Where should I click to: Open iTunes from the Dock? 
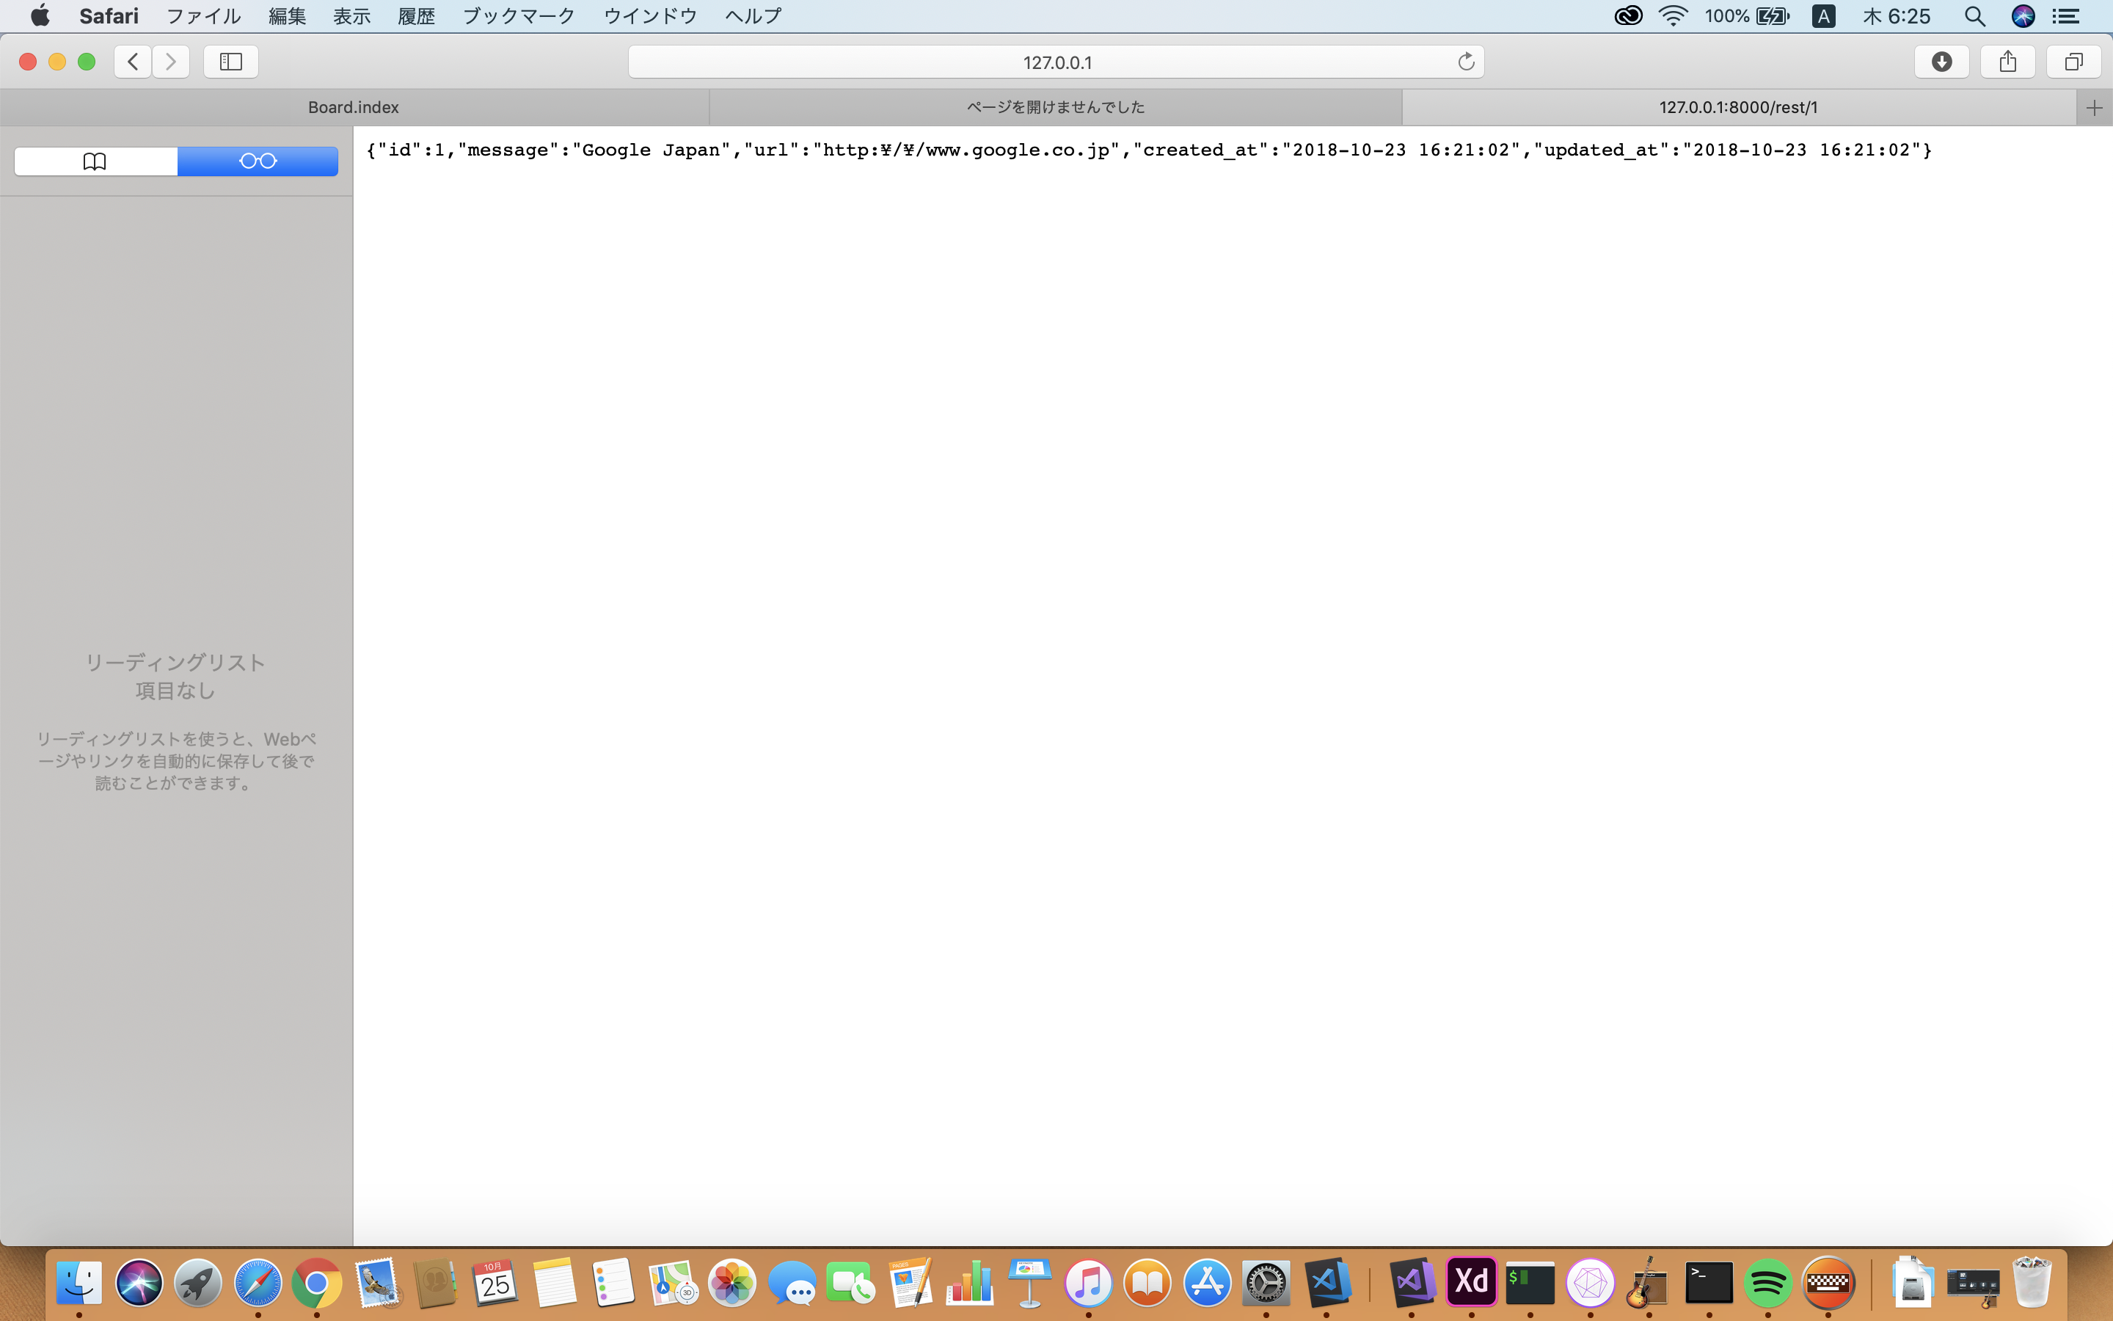[1088, 1283]
